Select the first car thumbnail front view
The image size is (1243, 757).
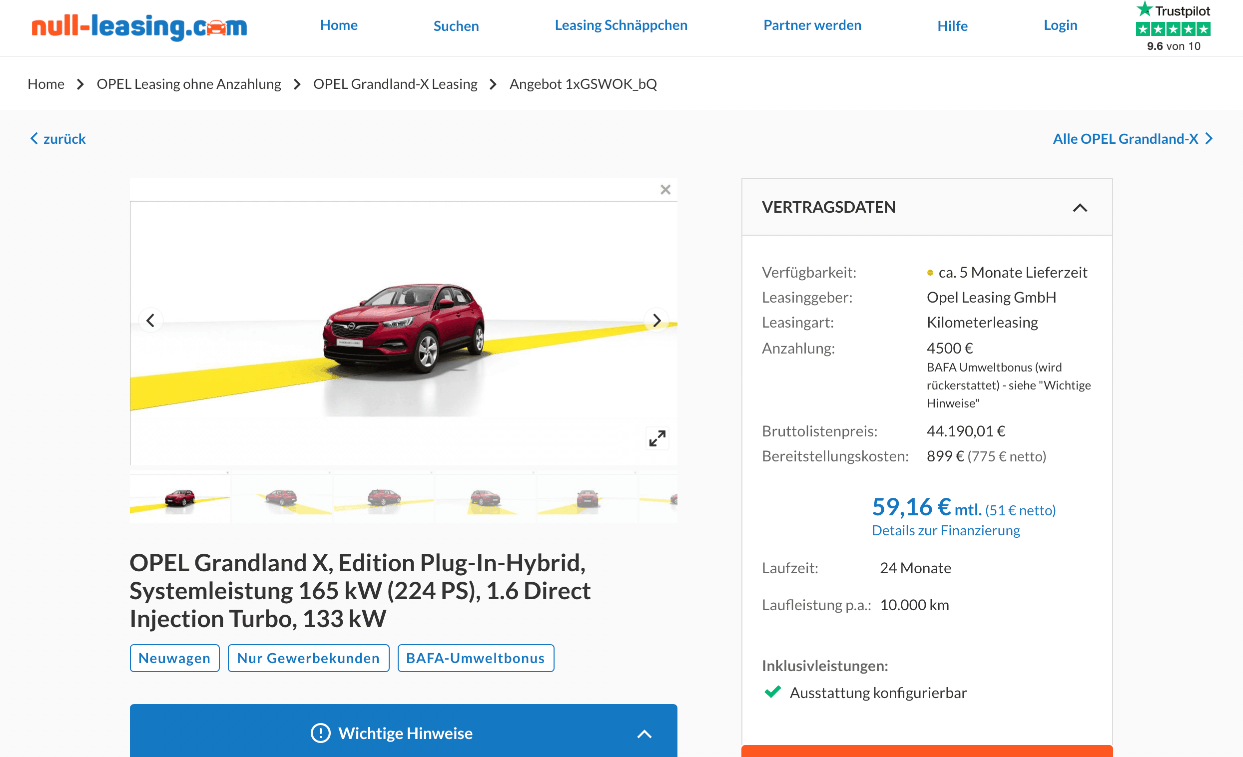pos(179,498)
